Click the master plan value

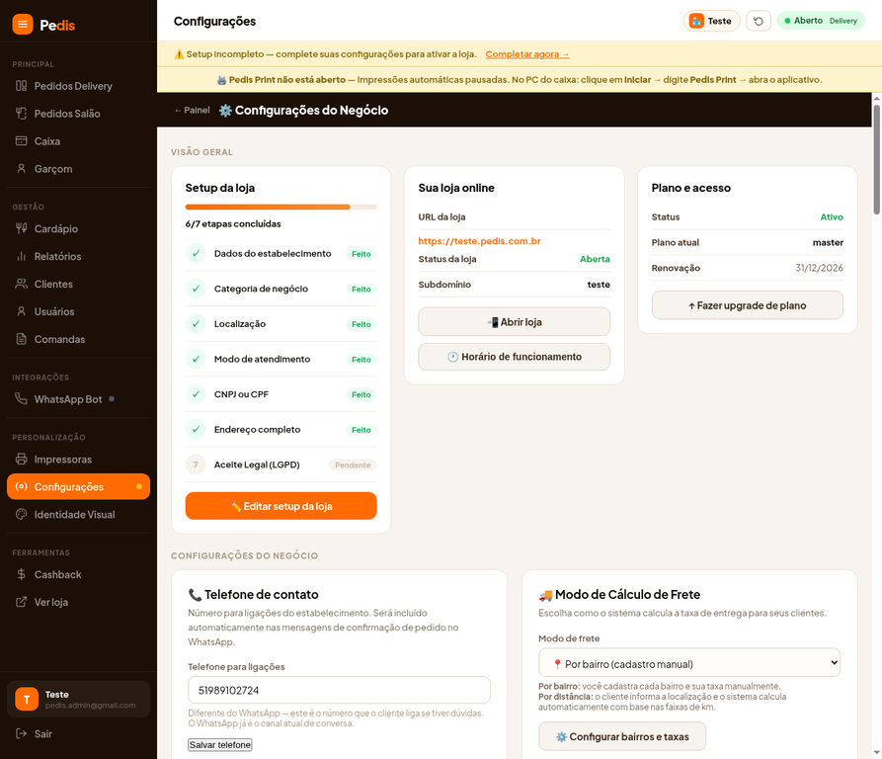(x=828, y=242)
